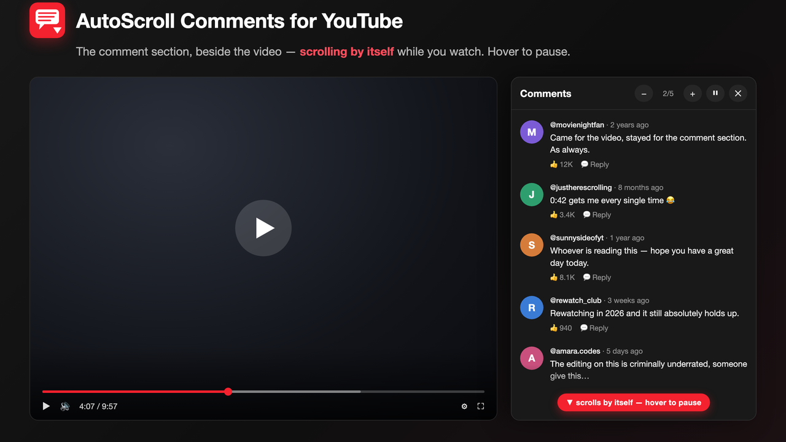This screenshot has height=442, width=786.
Task: Click the 'scrolls by itself — hover to pause' badge
Action: click(634, 403)
